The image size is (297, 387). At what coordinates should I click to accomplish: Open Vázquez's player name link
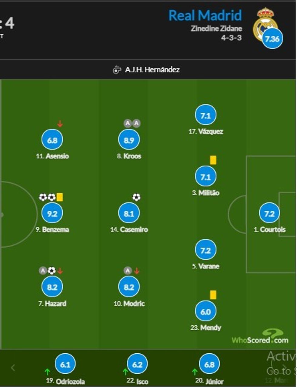click(206, 132)
